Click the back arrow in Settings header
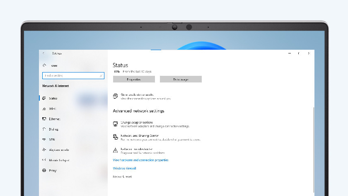The height and width of the screenshot is (196, 348). click(x=44, y=53)
